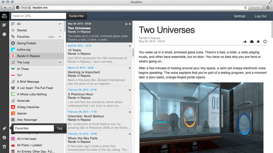Open the All Posts | Lullabot feed

pos(36,145)
